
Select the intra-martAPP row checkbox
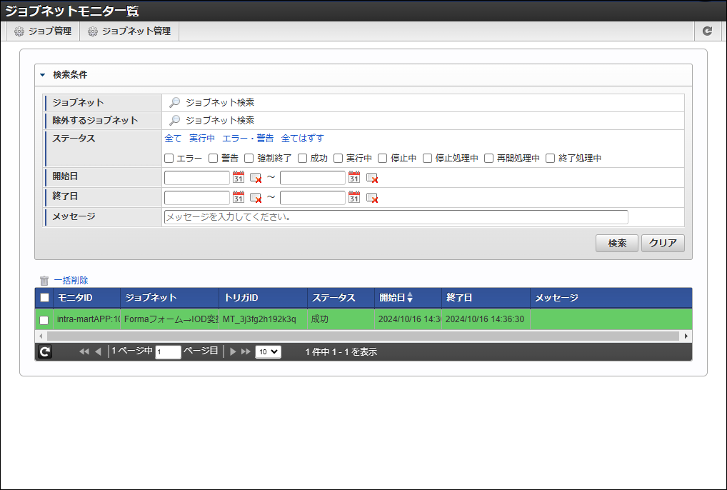point(44,320)
